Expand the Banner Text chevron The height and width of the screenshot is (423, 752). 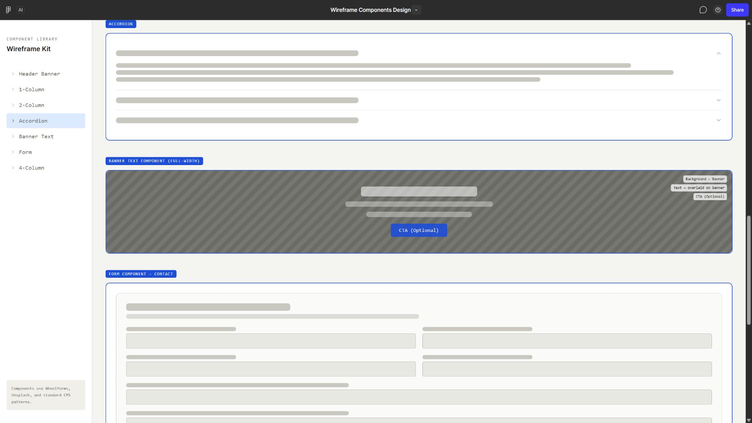[13, 137]
